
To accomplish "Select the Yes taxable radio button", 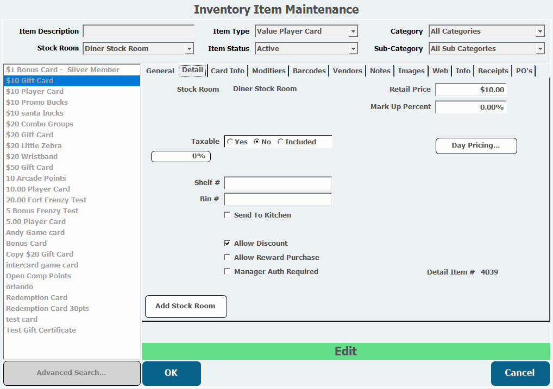I will coord(230,142).
